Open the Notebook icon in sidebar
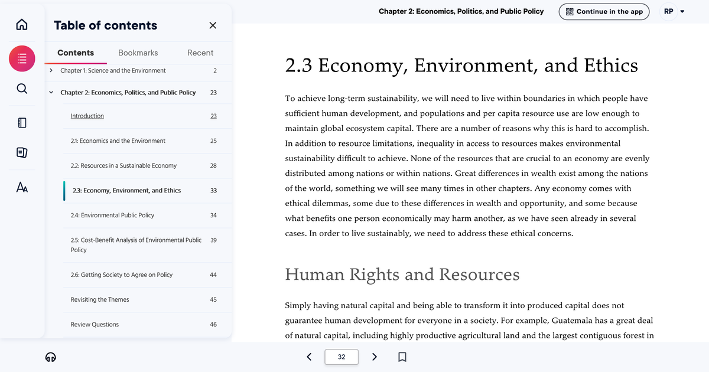The height and width of the screenshot is (372, 709). click(x=22, y=123)
